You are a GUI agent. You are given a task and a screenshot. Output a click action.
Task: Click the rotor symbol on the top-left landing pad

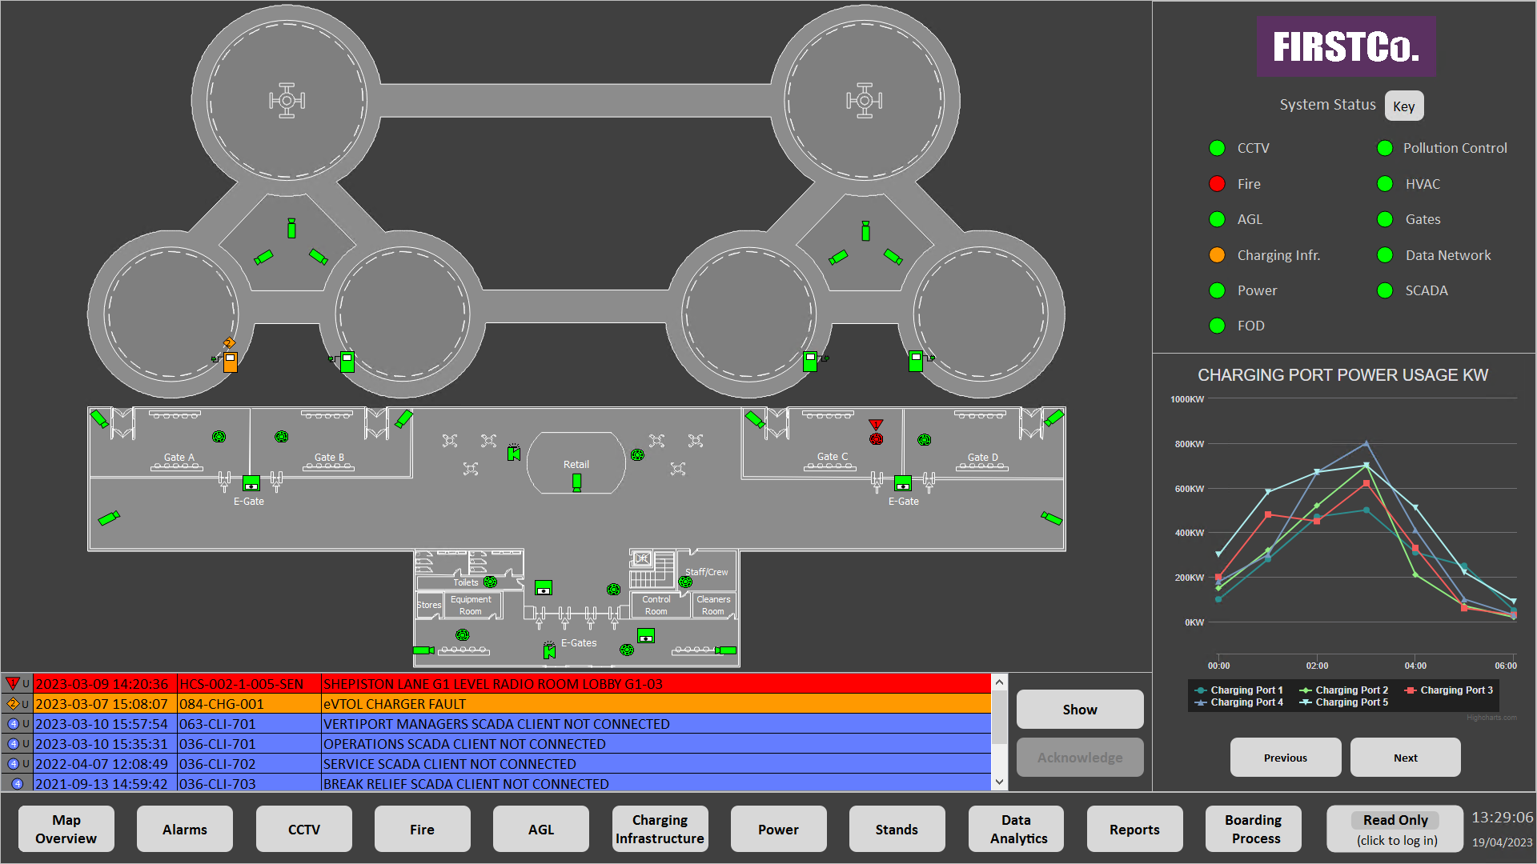pos(287,100)
